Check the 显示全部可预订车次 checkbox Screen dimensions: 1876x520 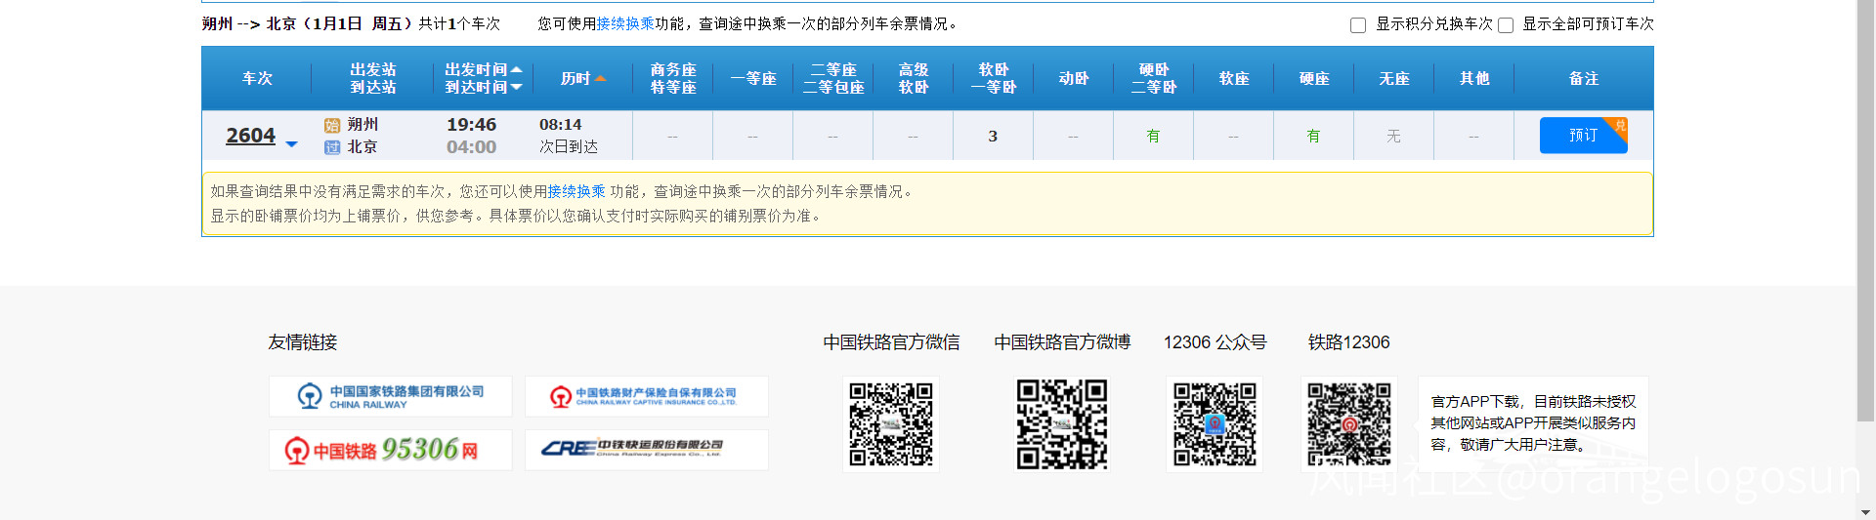click(1506, 25)
